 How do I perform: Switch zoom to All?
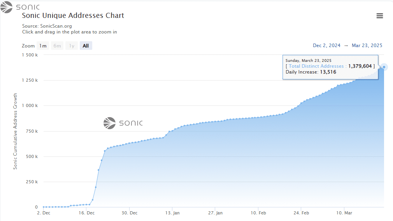click(86, 46)
